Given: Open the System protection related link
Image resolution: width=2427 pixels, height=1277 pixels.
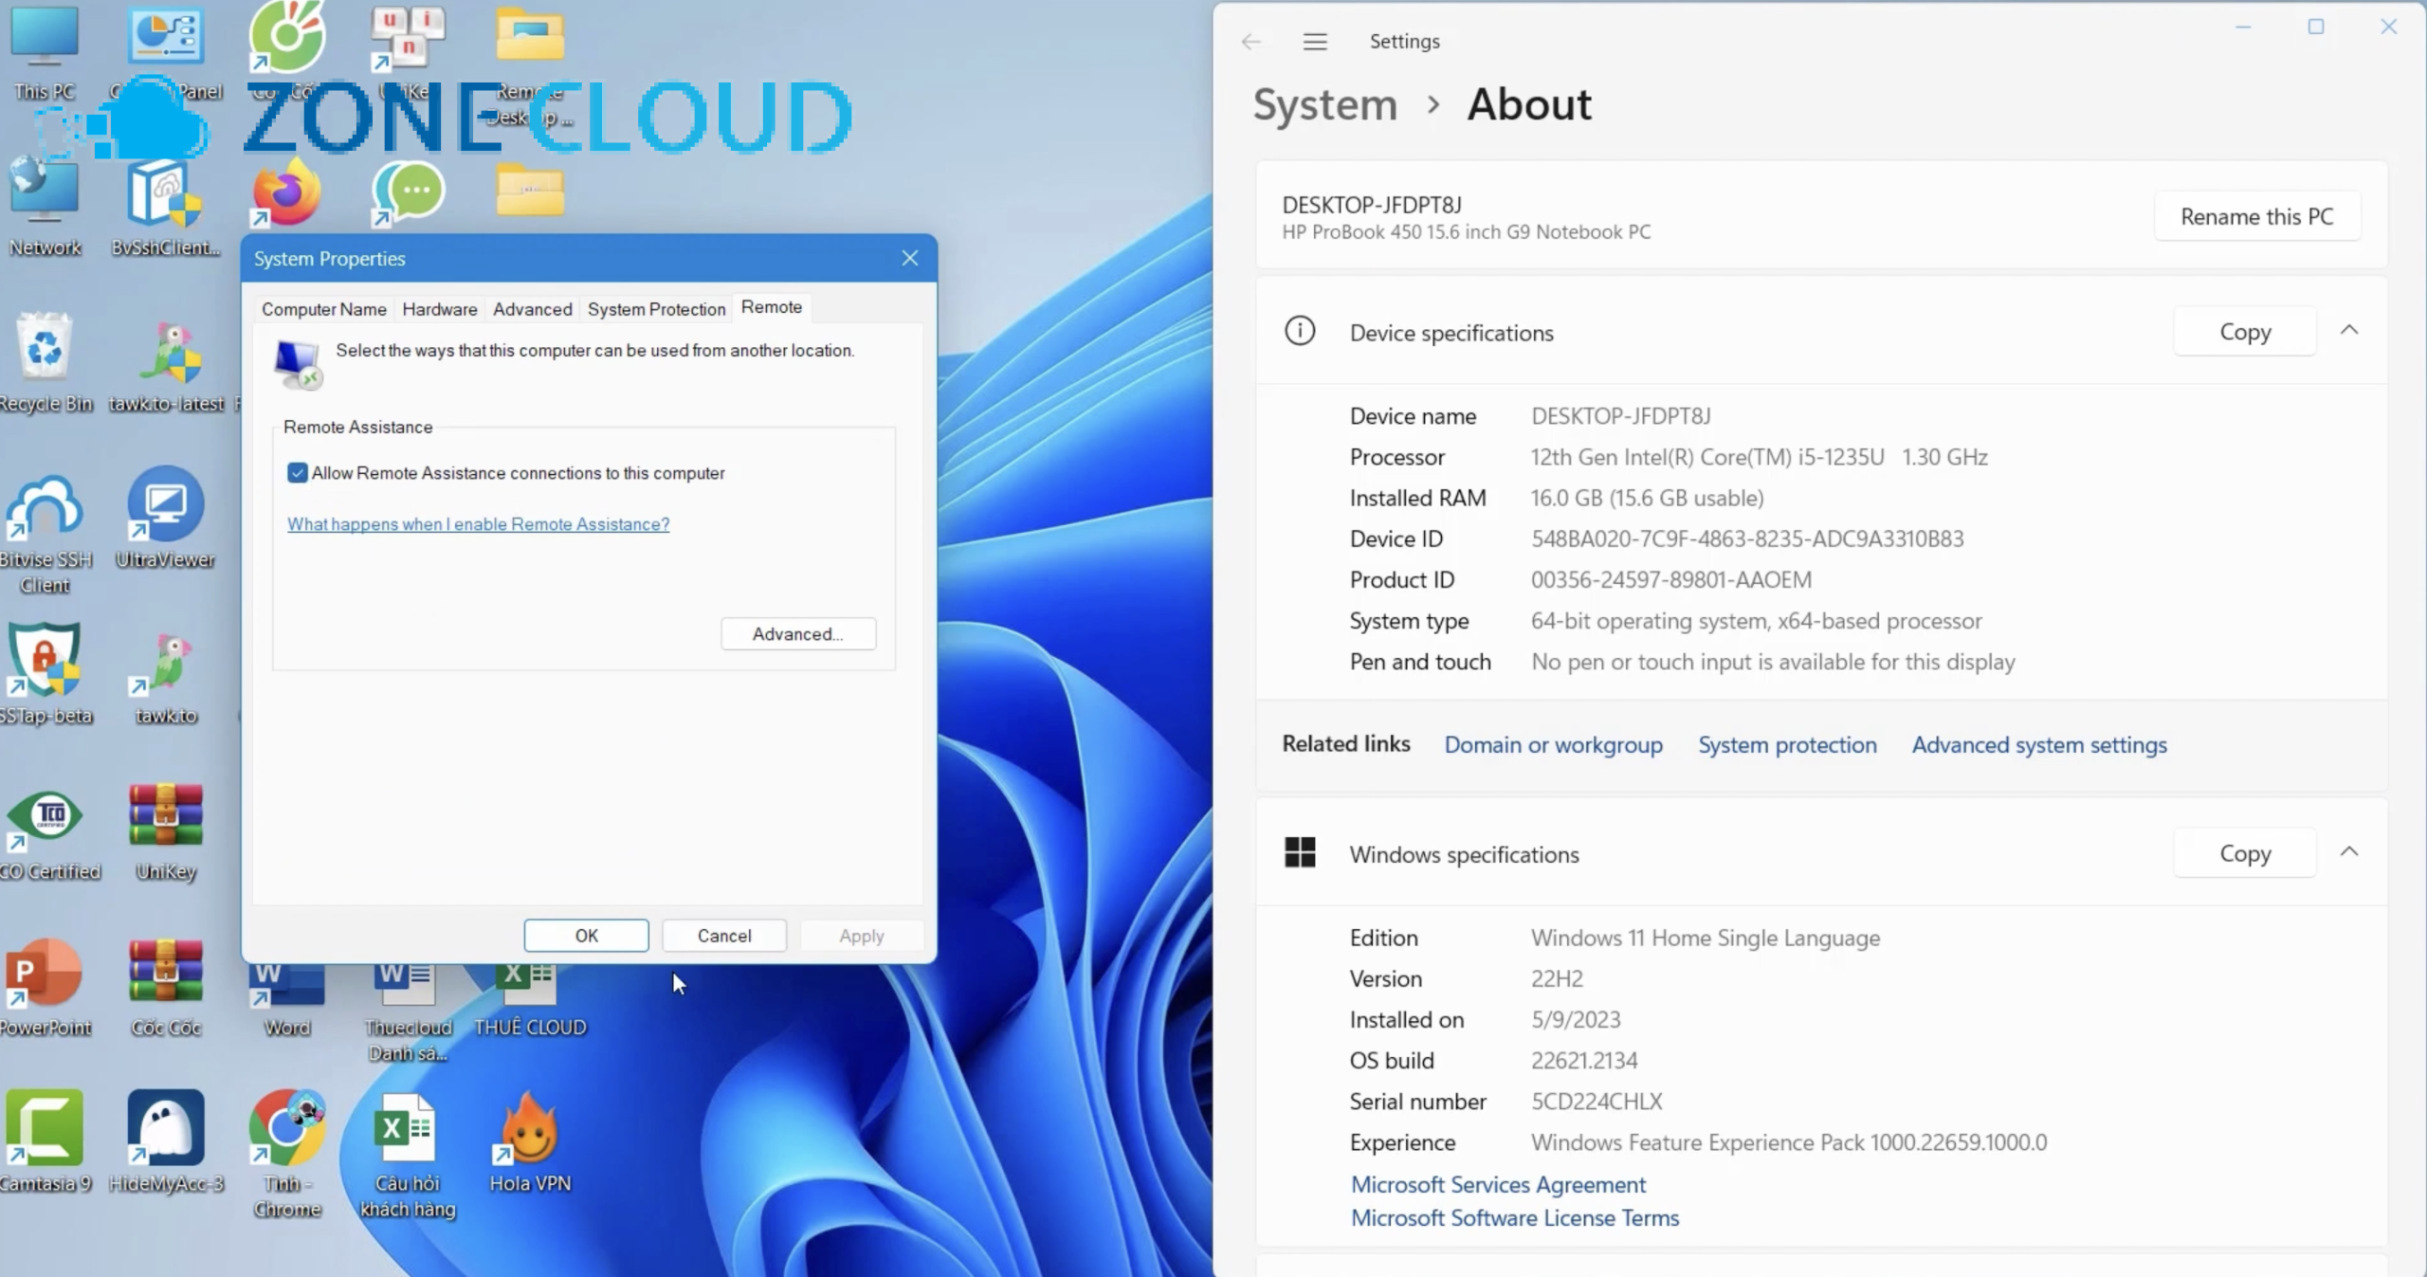Looking at the screenshot, I should [x=1787, y=745].
